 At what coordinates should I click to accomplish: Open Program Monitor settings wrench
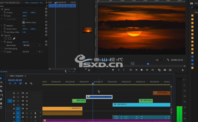(x=168, y=60)
